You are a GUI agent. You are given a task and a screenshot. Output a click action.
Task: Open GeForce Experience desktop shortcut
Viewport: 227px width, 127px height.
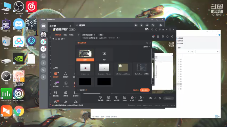(x=19, y=60)
